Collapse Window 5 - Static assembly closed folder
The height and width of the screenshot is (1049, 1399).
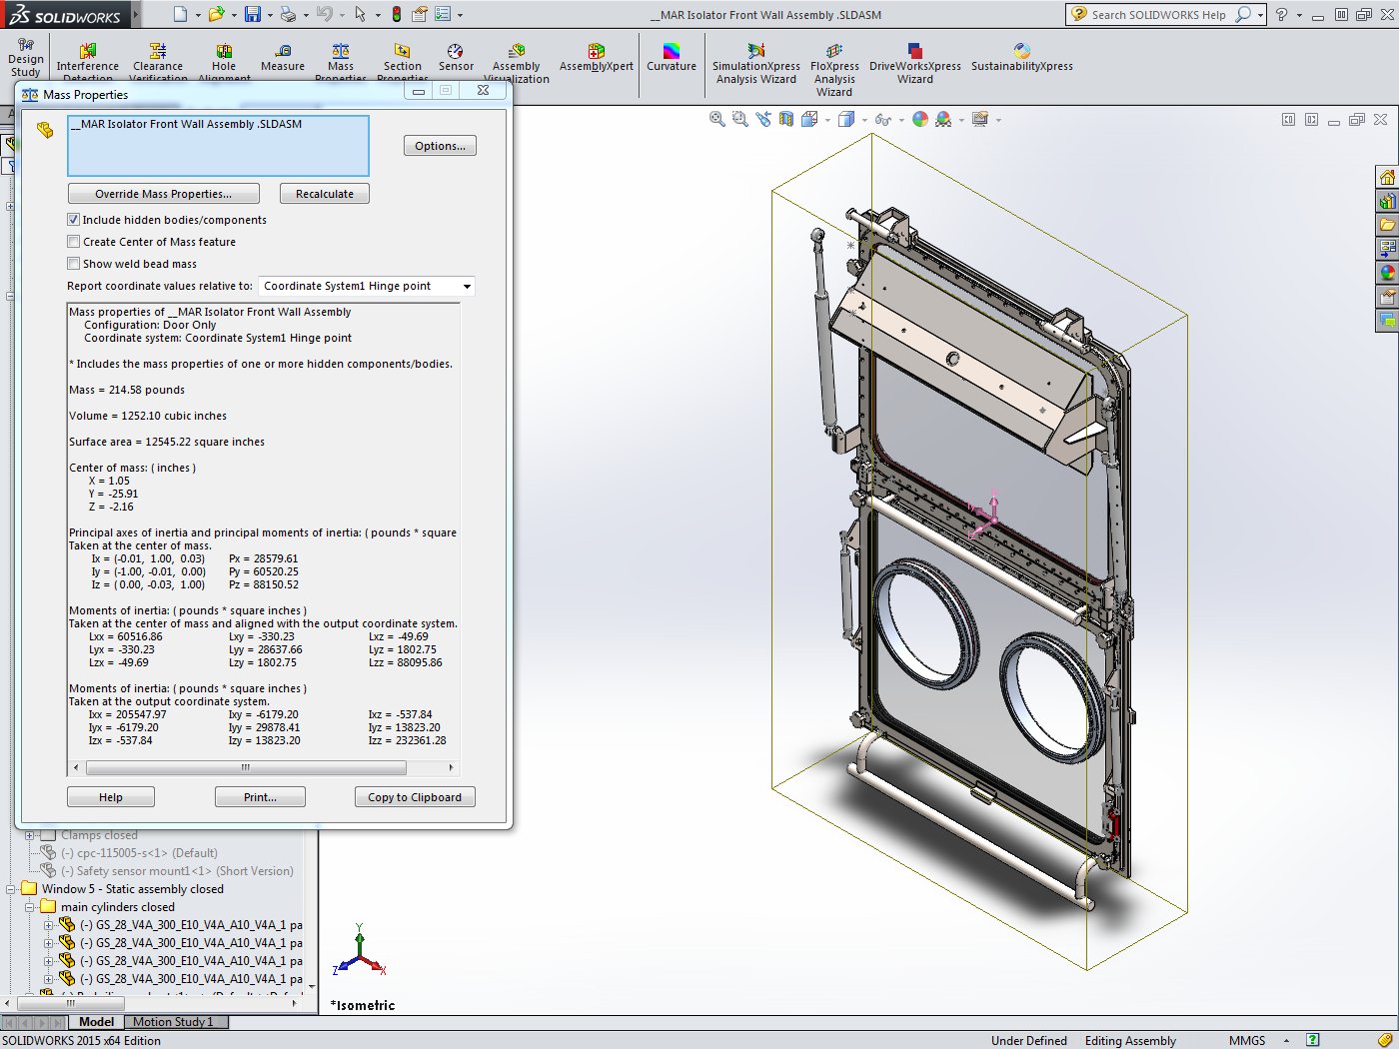(x=11, y=889)
